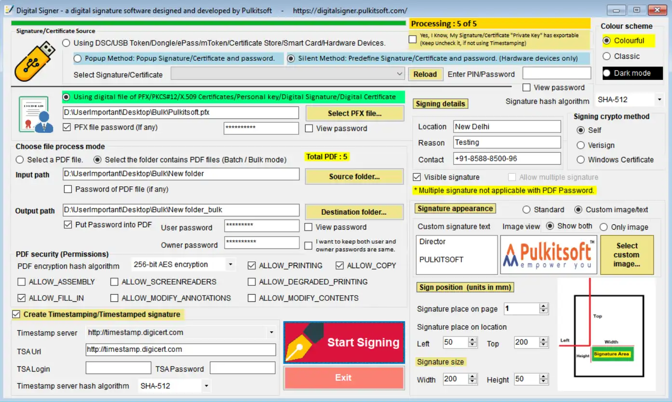672x402 pixels.
Task: Choose the Silent Method radio button
Action: tap(291, 58)
